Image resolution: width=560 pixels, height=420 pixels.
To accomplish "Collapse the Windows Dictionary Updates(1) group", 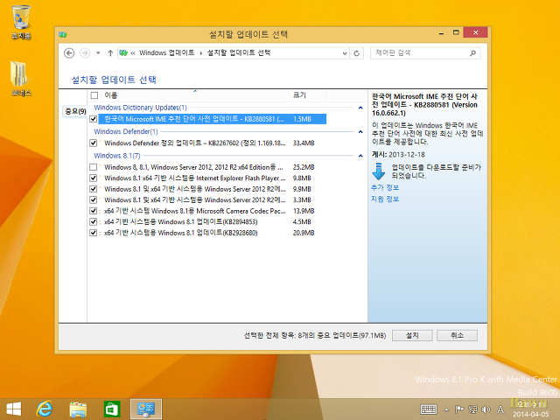I will coord(360,108).
